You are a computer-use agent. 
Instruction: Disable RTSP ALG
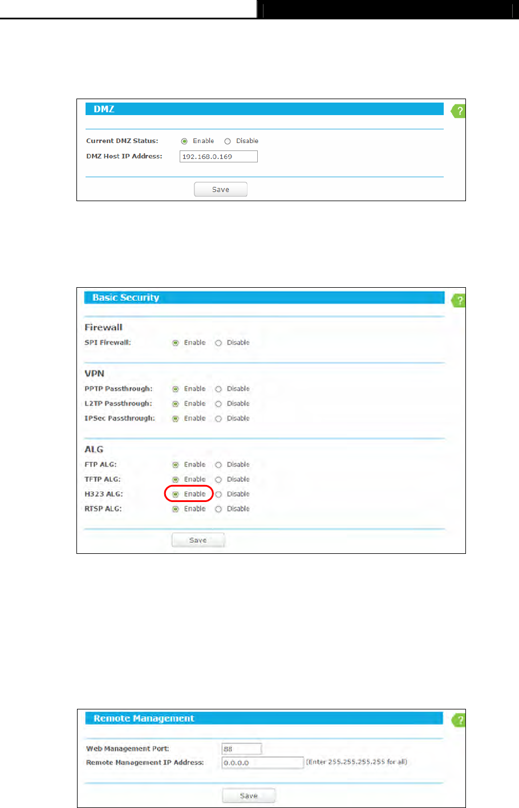[218, 509]
